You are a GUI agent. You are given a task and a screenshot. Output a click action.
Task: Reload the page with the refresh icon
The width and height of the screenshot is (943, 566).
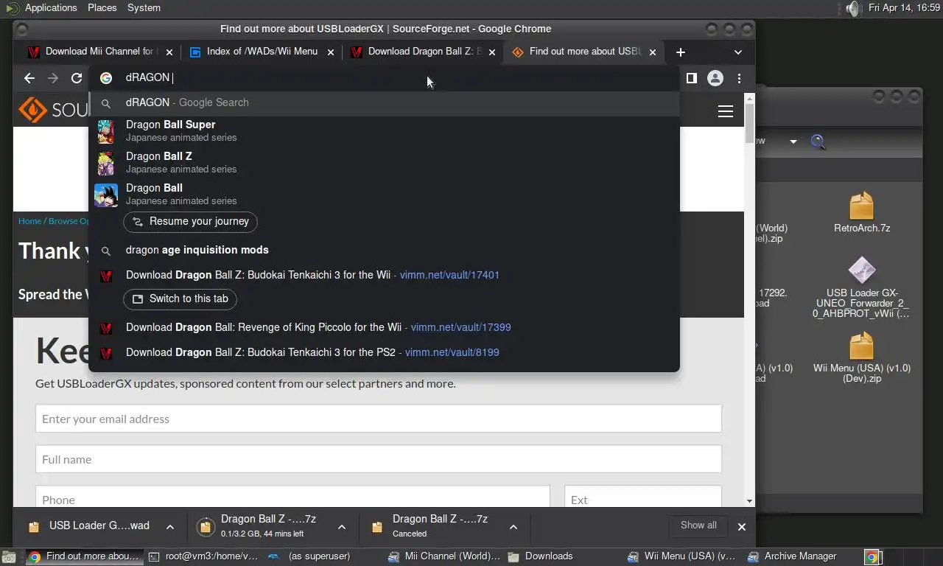pos(77,78)
